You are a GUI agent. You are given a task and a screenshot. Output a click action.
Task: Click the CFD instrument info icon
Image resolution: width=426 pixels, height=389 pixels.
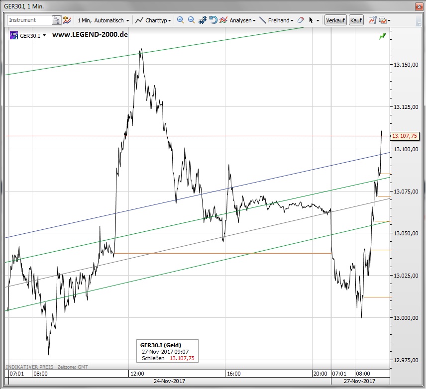pyautogui.click(x=13, y=35)
